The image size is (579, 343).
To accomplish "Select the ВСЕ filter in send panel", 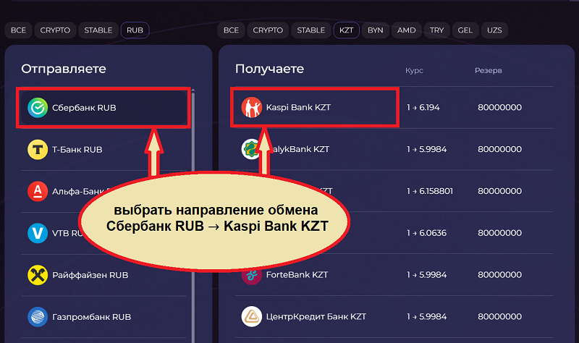I will (x=19, y=30).
